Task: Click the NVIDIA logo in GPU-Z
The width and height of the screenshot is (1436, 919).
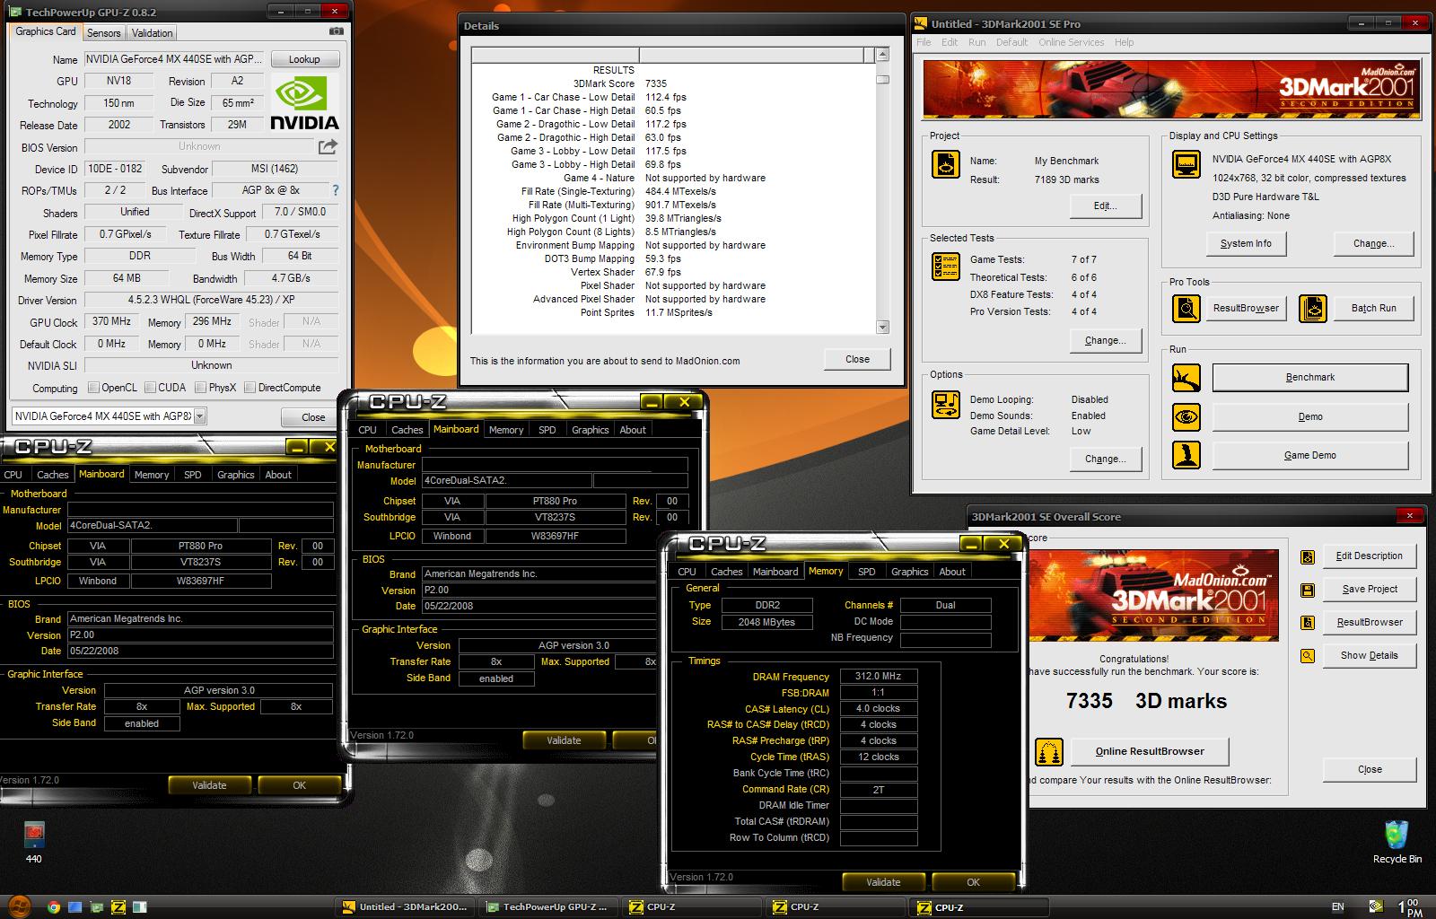Action: coord(305,103)
